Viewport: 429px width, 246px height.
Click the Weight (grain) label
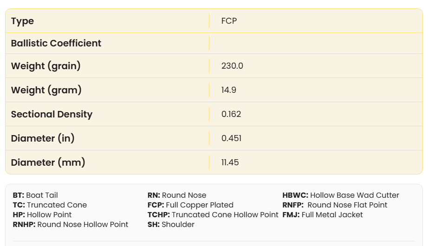pos(46,66)
